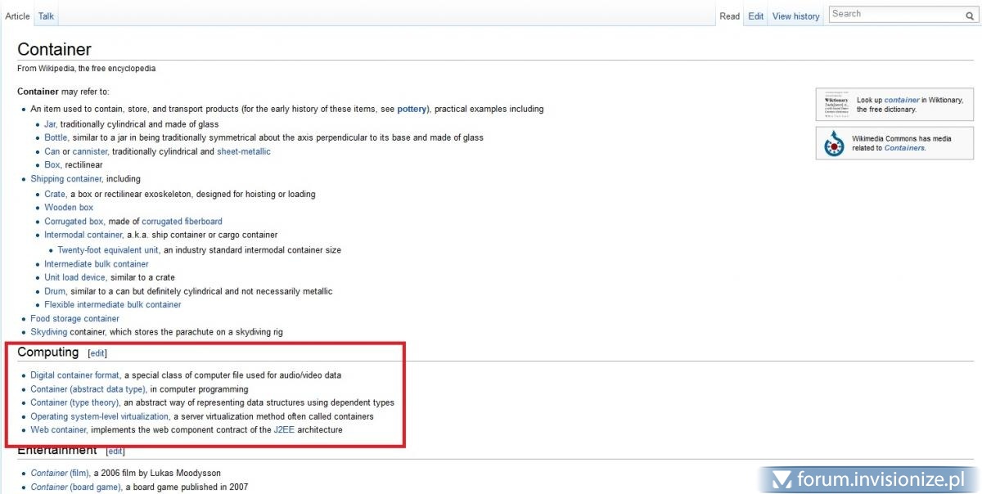Click the search magnifying glass icon

coord(970,15)
